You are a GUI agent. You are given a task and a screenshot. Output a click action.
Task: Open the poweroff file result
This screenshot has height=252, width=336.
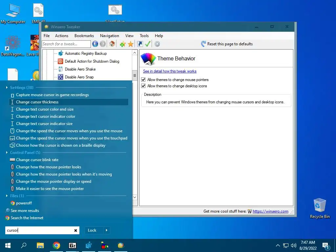click(x=69, y=203)
